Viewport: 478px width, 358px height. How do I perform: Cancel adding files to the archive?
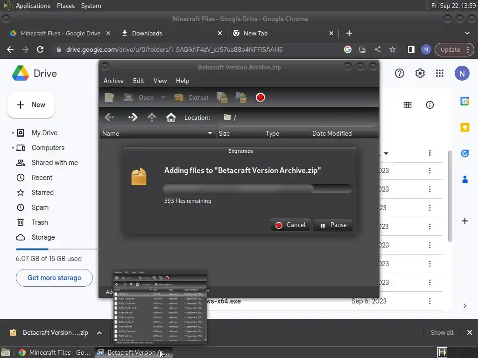(290, 225)
